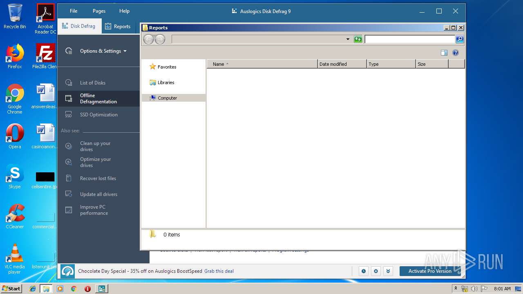Click the Disk Defrag taskbar button
This screenshot has width=523, height=294.
point(101,289)
